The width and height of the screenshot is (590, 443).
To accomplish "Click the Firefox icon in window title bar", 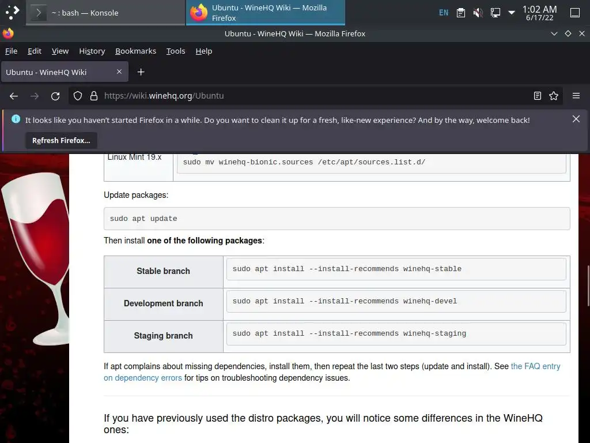I will 8,33.
